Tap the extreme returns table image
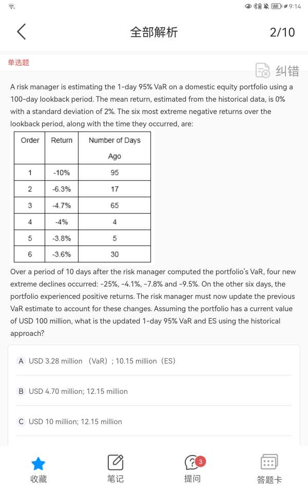308x493 pixels. (83, 197)
